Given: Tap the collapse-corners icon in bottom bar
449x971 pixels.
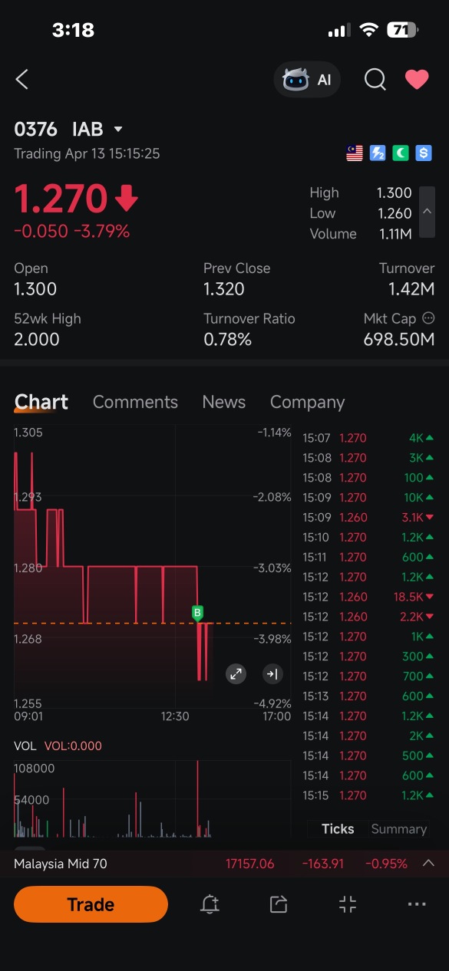Looking at the screenshot, I should [x=348, y=904].
